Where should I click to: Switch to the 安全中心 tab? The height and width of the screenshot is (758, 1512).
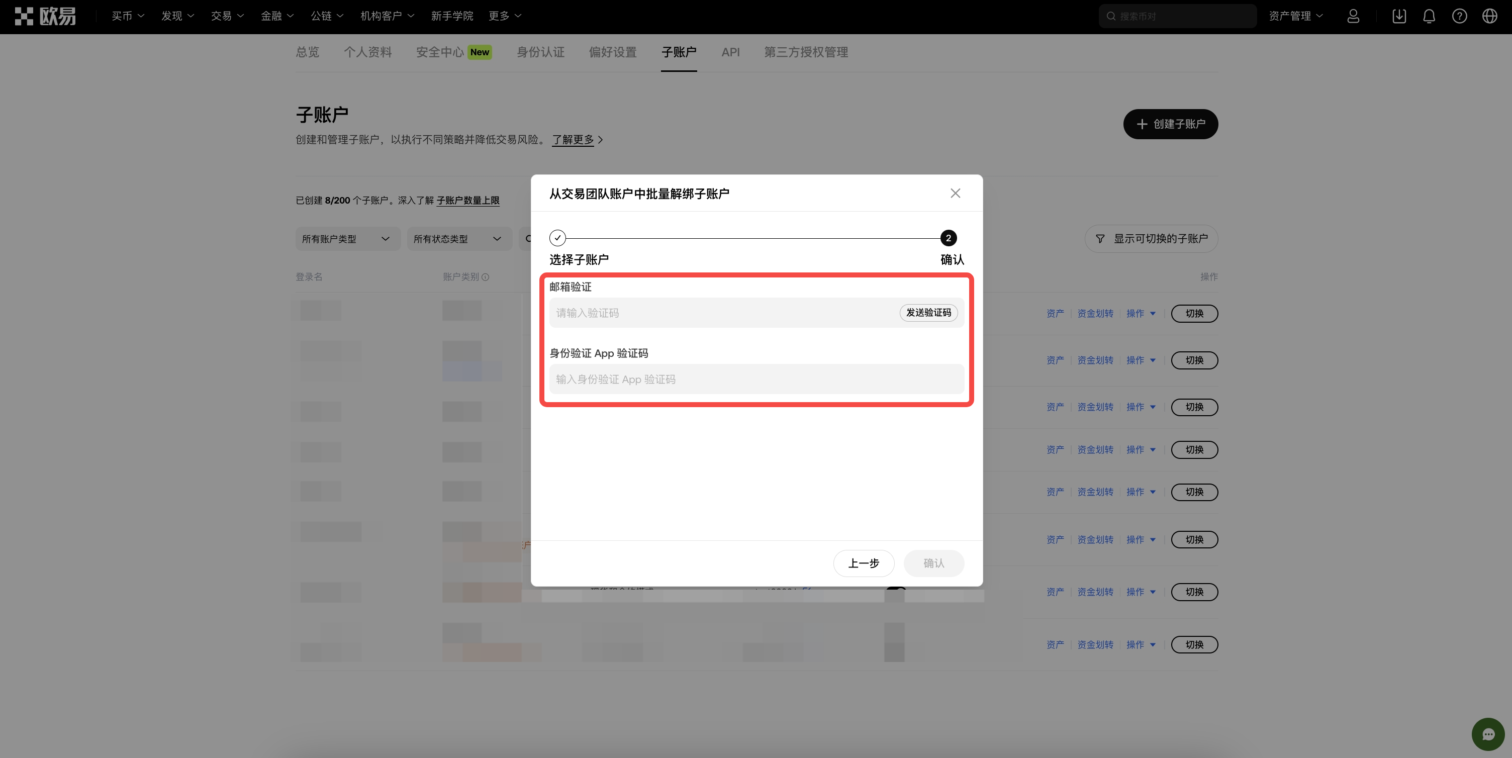click(x=440, y=52)
